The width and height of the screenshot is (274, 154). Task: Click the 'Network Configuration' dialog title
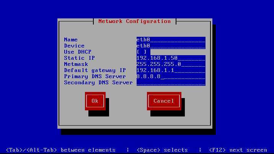[x=135, y=21]
